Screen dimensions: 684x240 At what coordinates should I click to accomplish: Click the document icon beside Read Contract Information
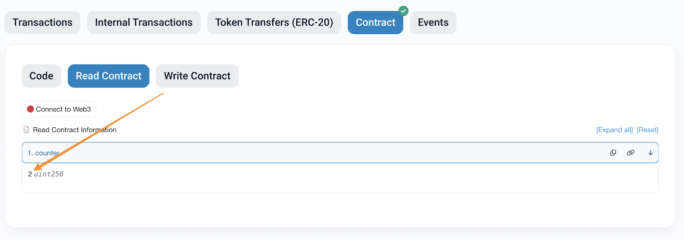coord(27,130)
